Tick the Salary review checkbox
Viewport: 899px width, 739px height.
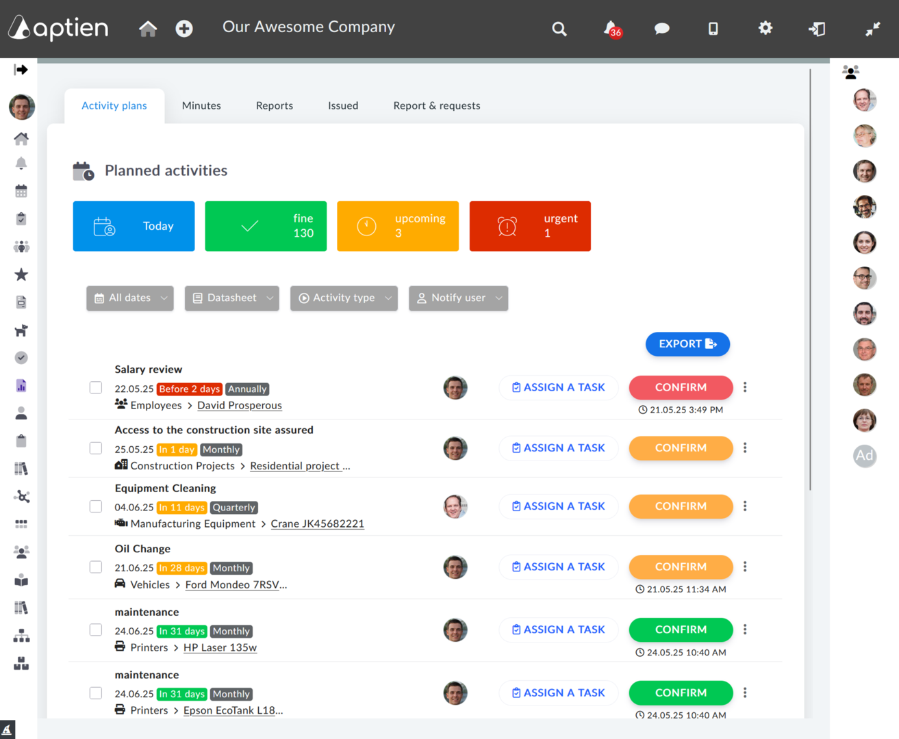tap(96, 388)
